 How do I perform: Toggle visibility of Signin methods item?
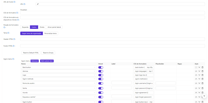pos(101,79)
